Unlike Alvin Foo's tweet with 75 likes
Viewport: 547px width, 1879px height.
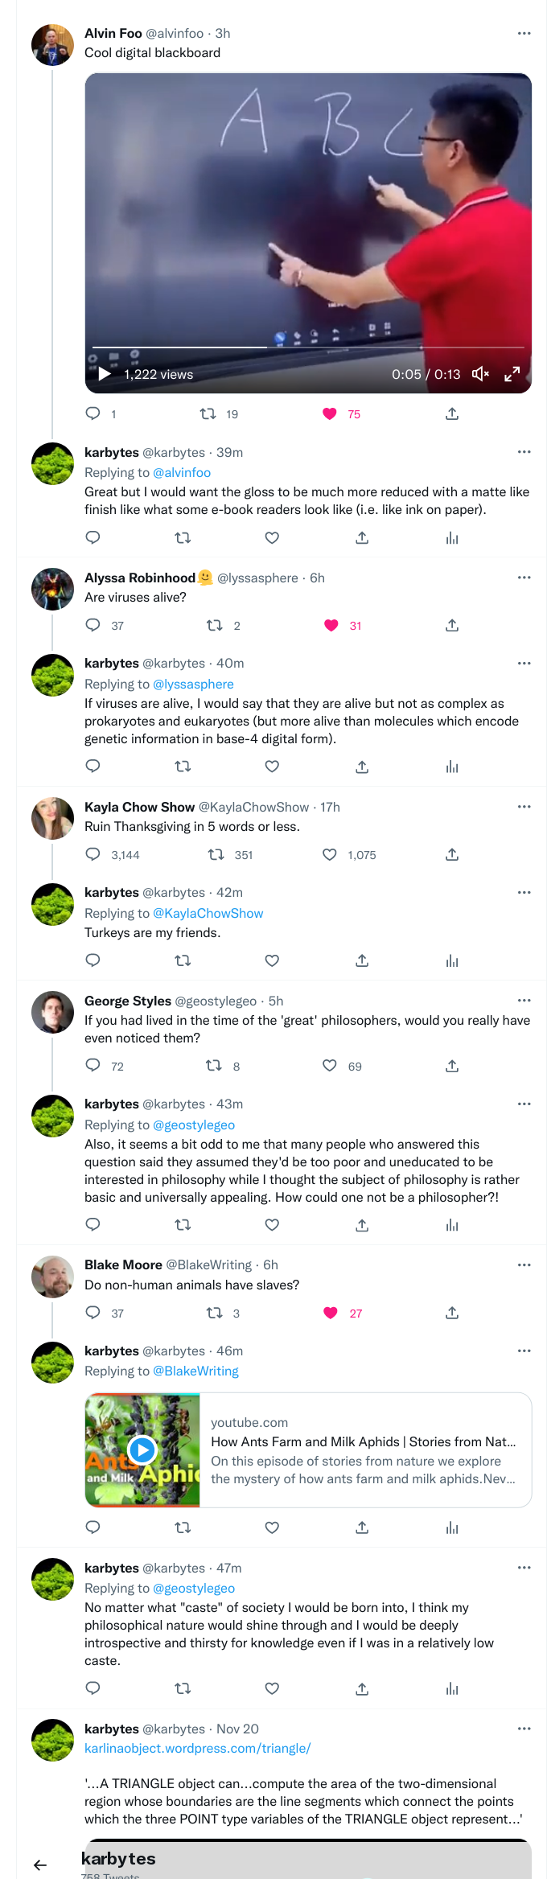click(330, 413)
